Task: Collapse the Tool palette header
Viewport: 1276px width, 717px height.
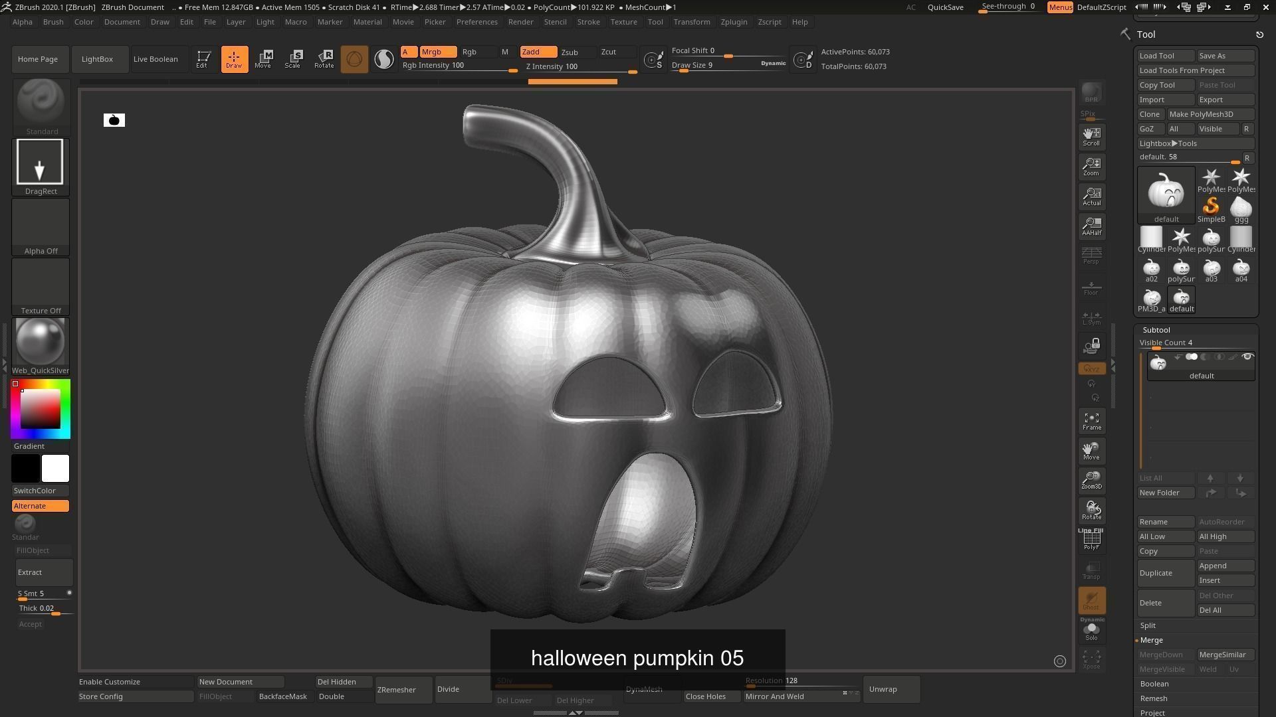Action: [1146, 35]
